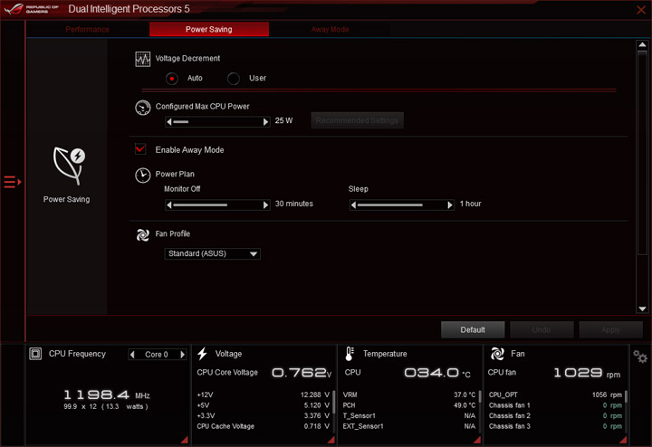Click the CPU fan 1029 rpm reading
The height and width of the screenshot is (447, 652).
(x=587, y=373)
